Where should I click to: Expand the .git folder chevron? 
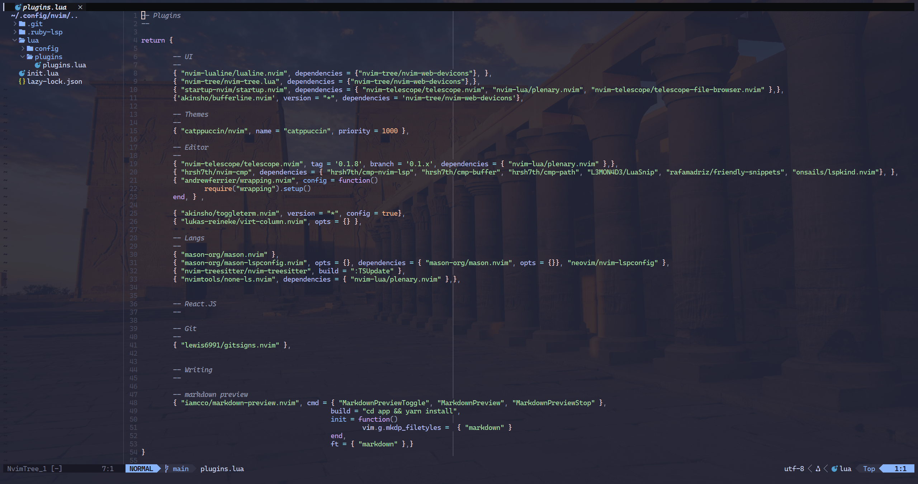[x=15, y=24]
